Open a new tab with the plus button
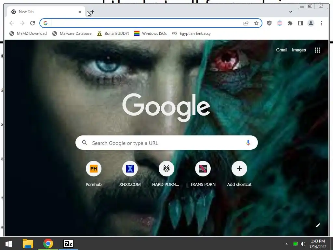This screenshot has width=333, height=250. [x=92, y=12]
